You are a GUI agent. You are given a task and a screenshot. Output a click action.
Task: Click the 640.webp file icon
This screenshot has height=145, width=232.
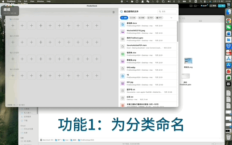pos(123,69)
